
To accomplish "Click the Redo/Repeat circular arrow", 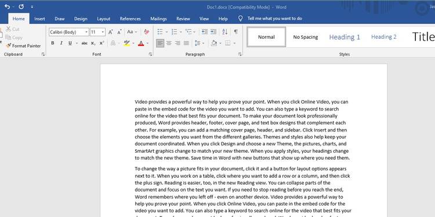I will click(21, 6).
